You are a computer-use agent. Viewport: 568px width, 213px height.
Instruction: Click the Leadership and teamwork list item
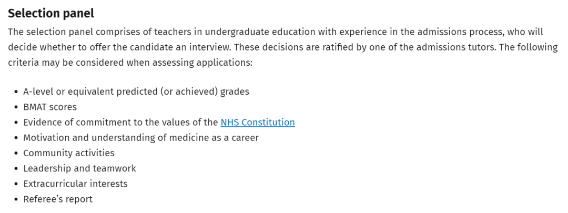[80, 168]
